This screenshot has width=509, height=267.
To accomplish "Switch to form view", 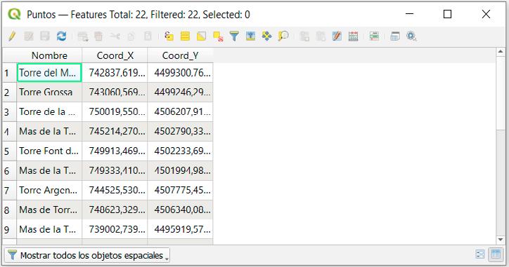I will (x=480, y=254).
